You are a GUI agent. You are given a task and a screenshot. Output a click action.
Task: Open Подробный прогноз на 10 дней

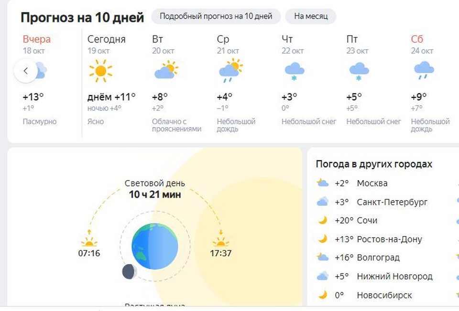tap(216, 16)
